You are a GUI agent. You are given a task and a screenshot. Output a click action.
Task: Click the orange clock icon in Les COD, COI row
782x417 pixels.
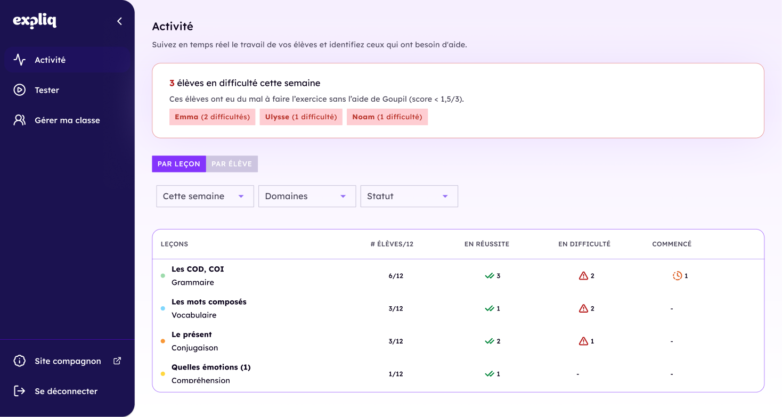(677, 276)
